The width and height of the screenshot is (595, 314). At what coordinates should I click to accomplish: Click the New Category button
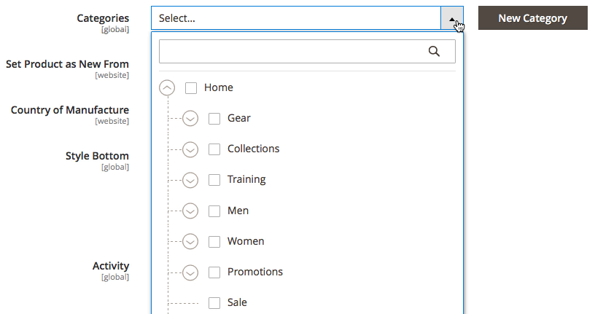532,18
